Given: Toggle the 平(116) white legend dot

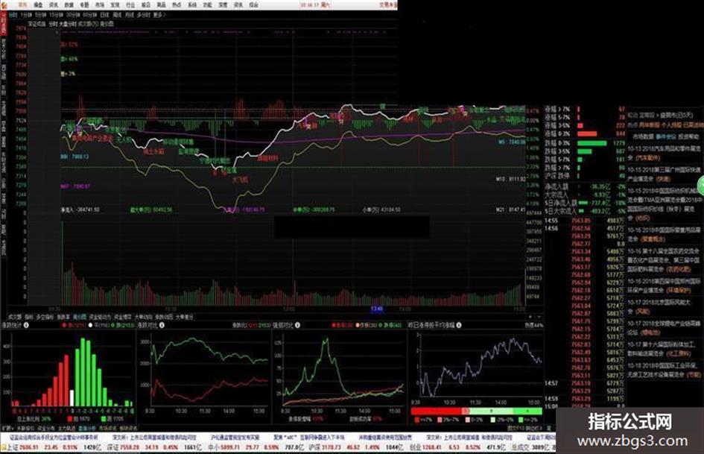Looking at the screenshot, I should [91, 325].
